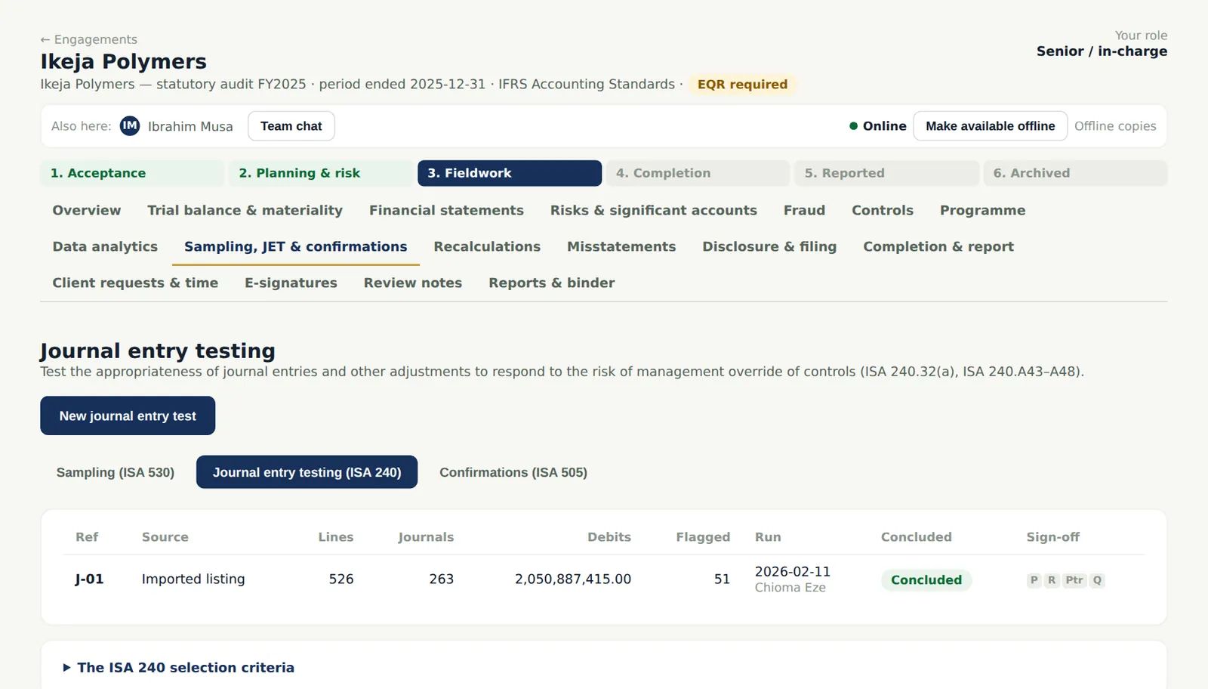Open the J-01 journal test row
This screenshot has height=689, width=1208.
tap(604, 579)
